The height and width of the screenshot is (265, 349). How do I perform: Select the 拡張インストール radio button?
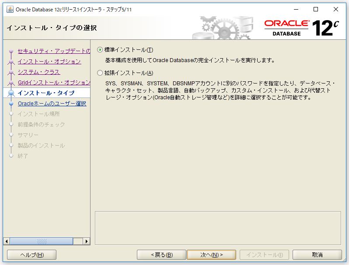coord(100,73)
